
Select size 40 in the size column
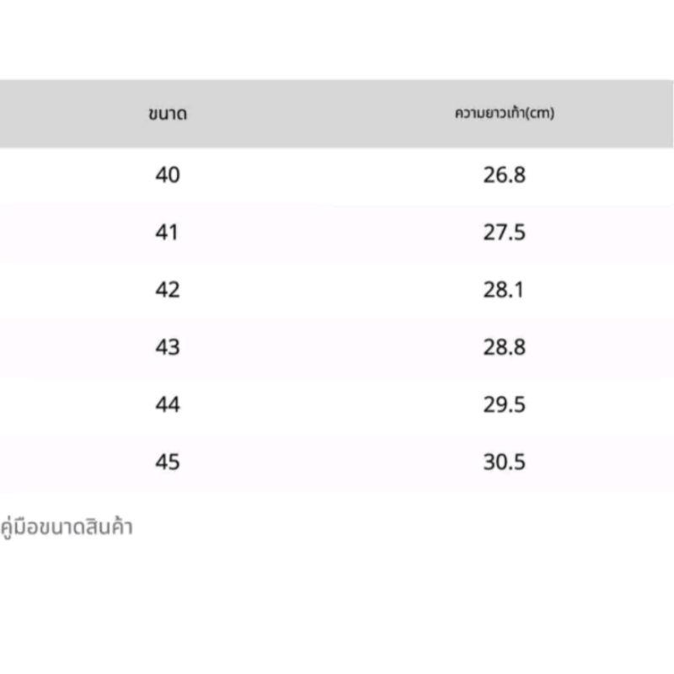168,175
